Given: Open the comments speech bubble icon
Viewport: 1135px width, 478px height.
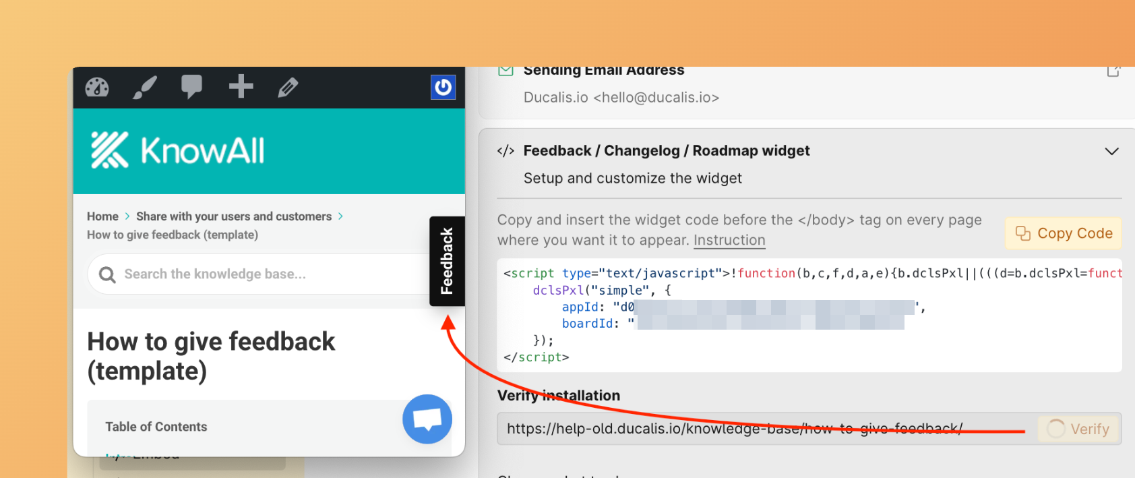Looking at the screenshot, I should pos(191,86).
